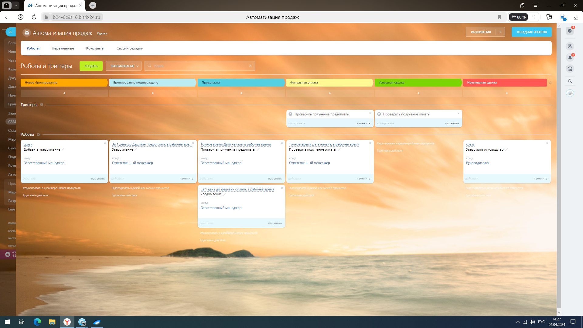Click the help question mark icon
The image size is (583, 328).
click(570, 31)
